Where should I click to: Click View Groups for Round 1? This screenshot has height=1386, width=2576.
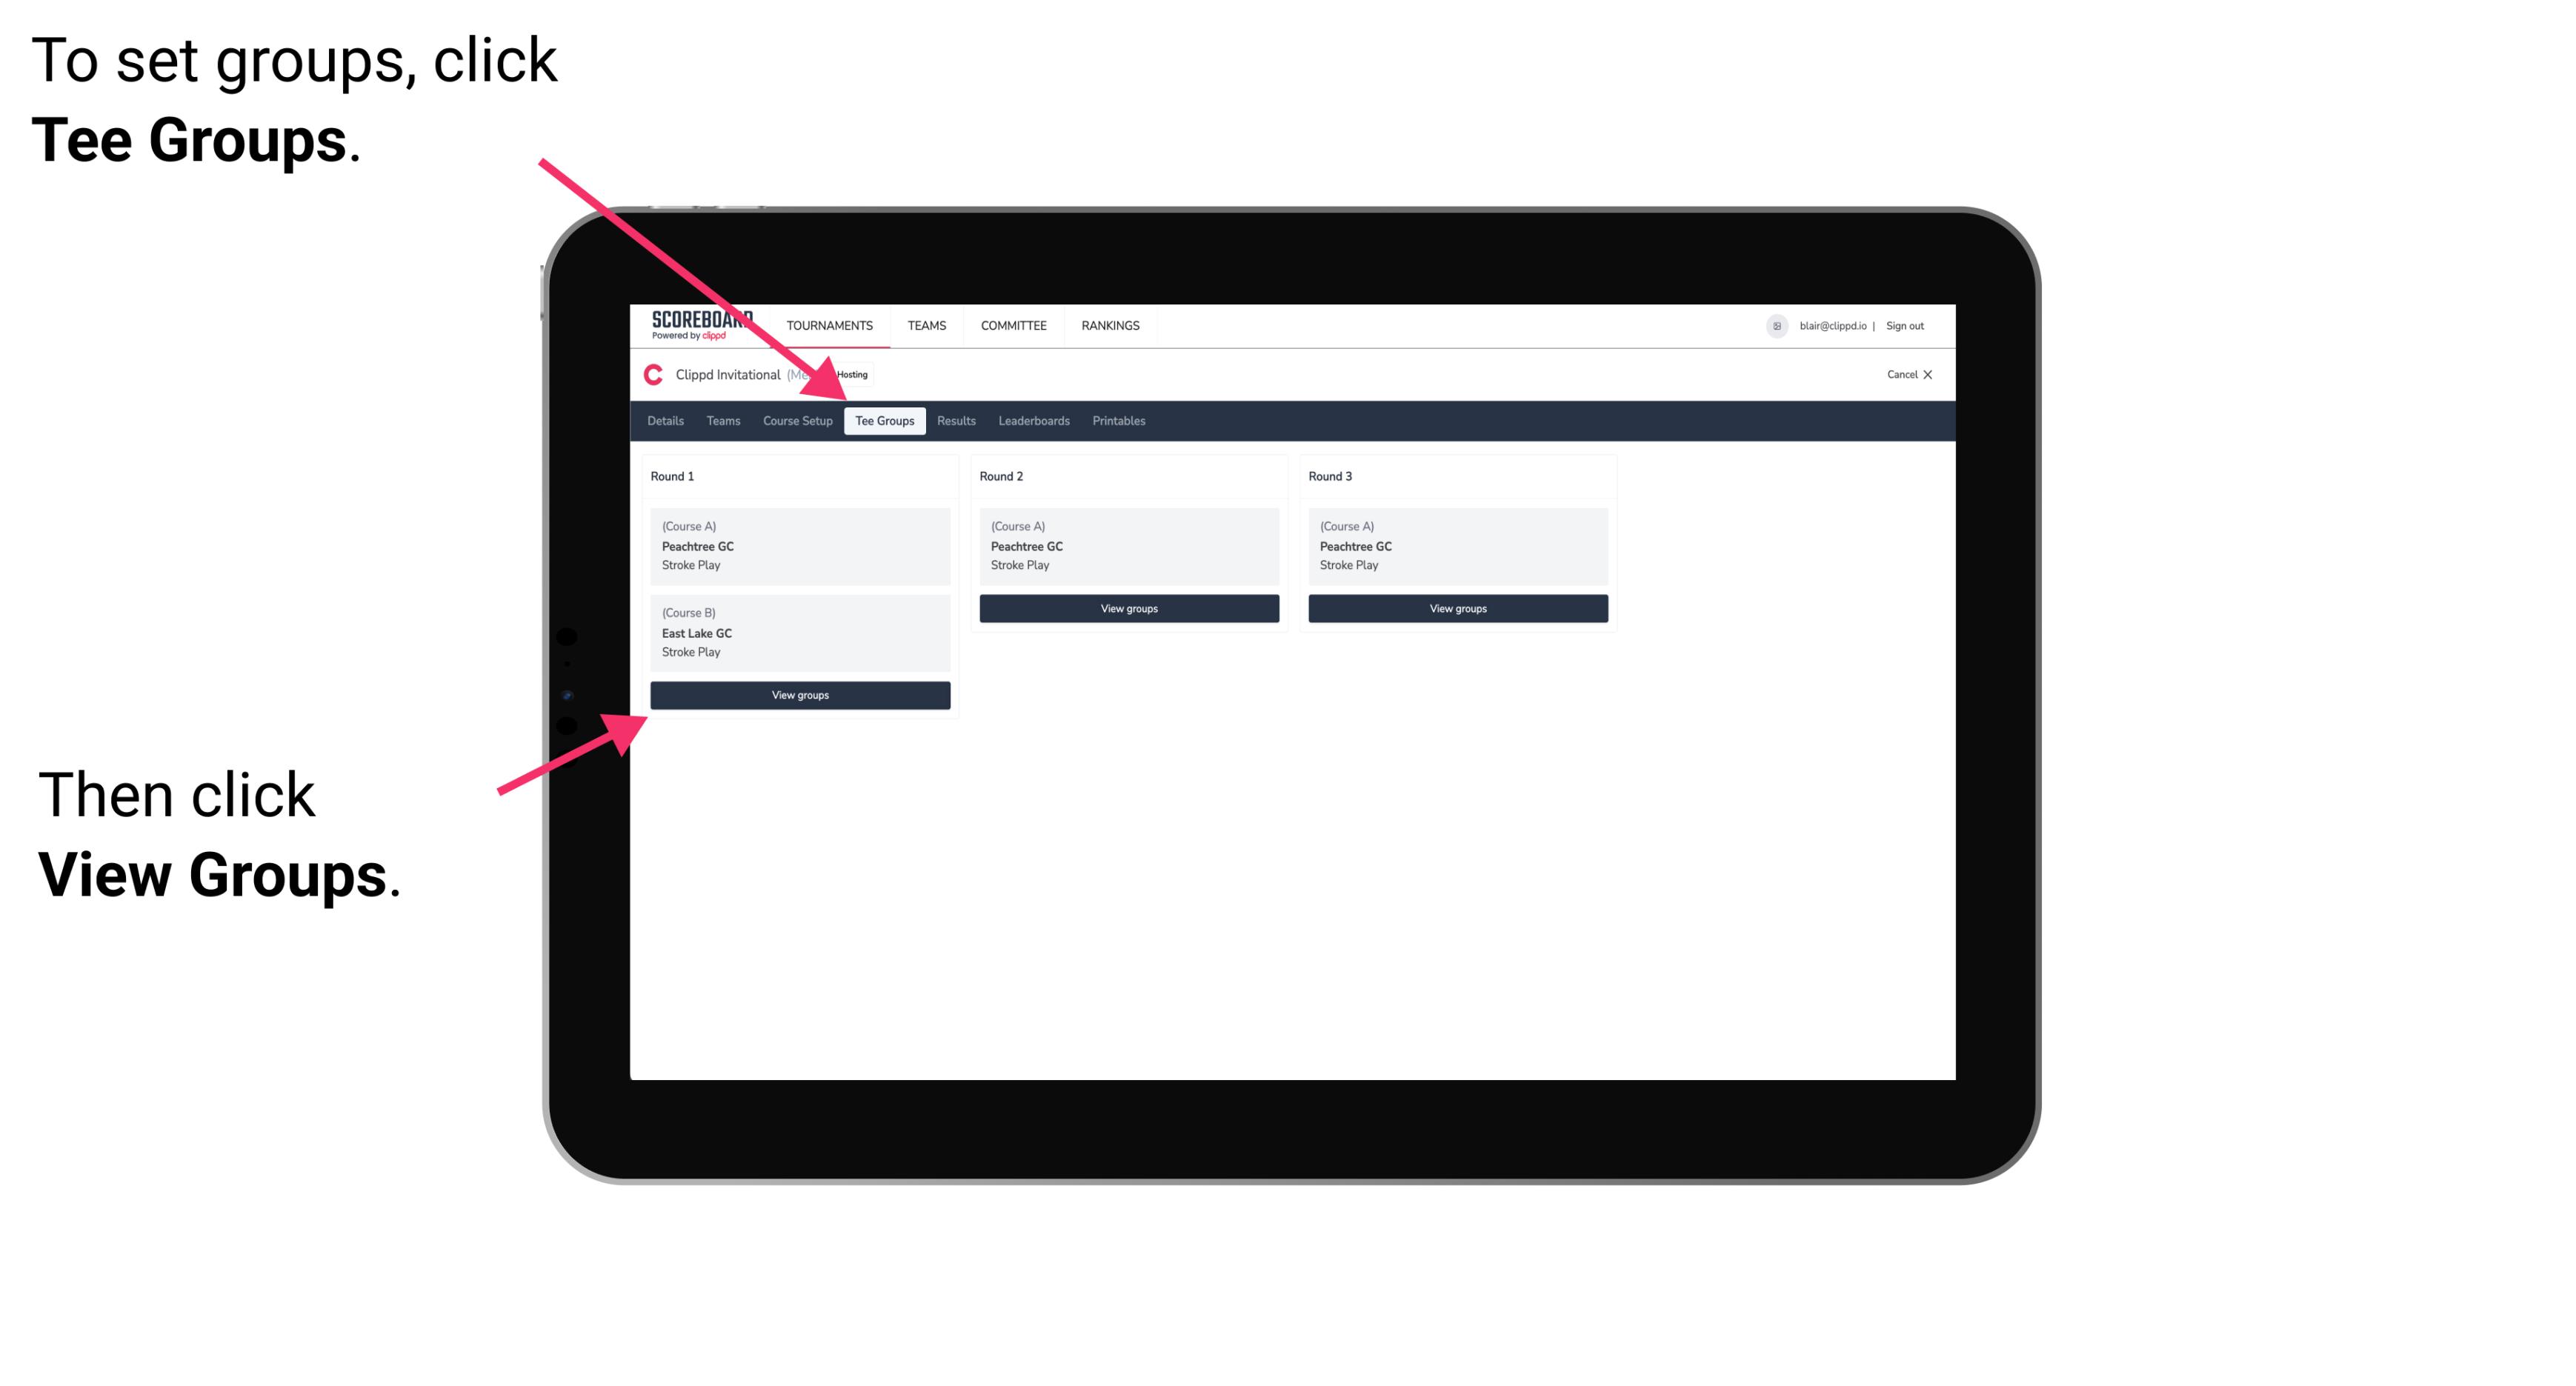pos(799,695)
